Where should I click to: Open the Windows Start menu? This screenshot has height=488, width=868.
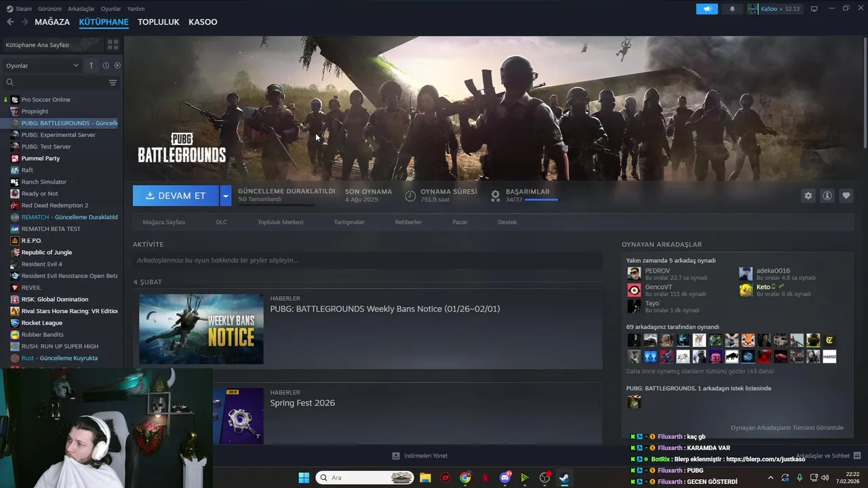pos(304,478)
